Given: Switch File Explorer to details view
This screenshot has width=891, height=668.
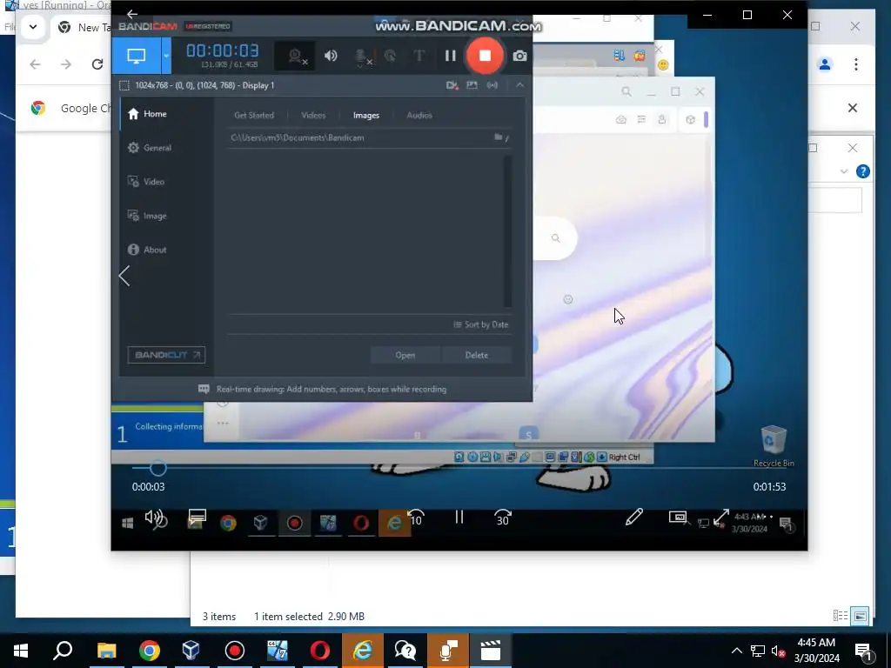Looking at the screenshot, I should (840, 616).
